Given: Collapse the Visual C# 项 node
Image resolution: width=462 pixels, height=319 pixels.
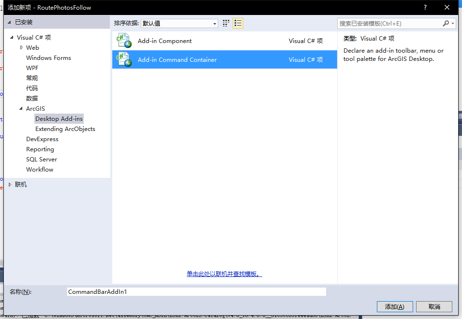Looking at the screenshot, I should 12,37.
